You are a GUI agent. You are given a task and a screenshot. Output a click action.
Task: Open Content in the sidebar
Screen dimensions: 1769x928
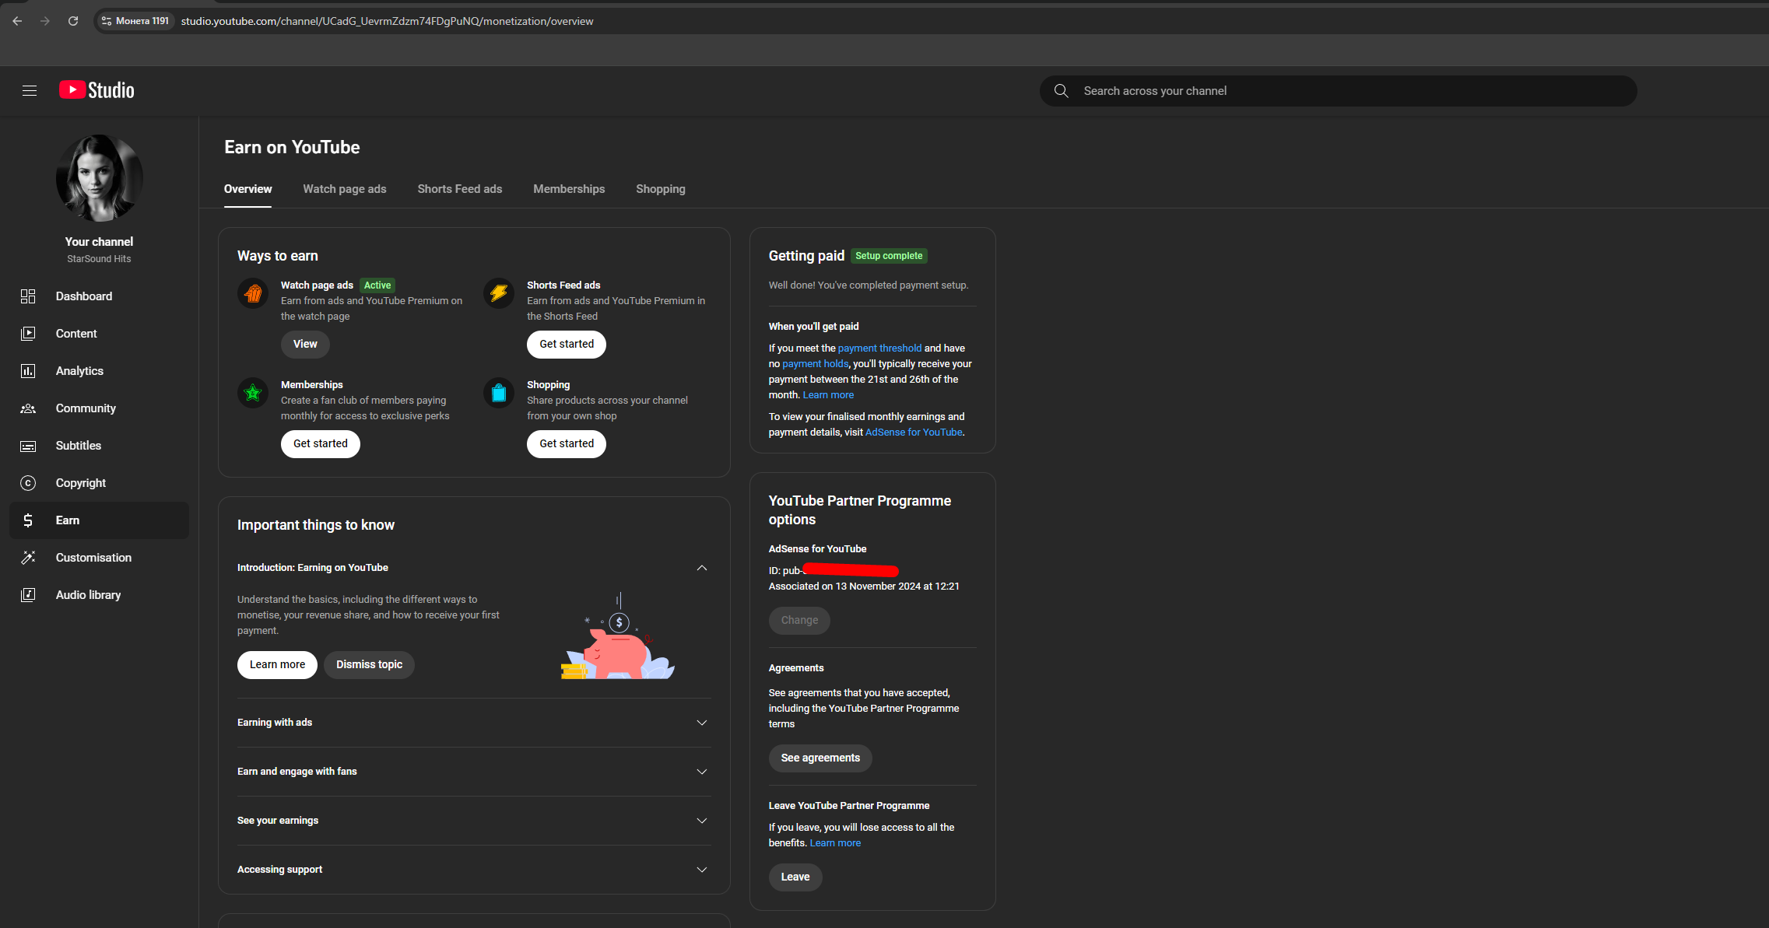(x=99, y=334)
